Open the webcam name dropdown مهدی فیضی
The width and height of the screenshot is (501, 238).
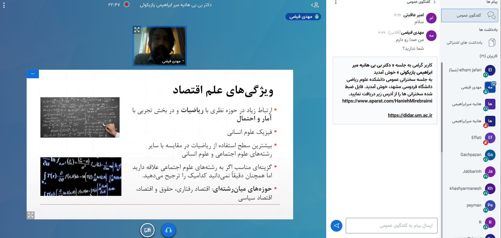173,61
